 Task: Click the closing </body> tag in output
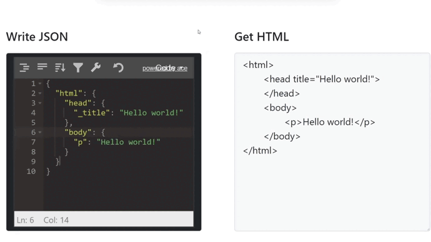(282, 137)
